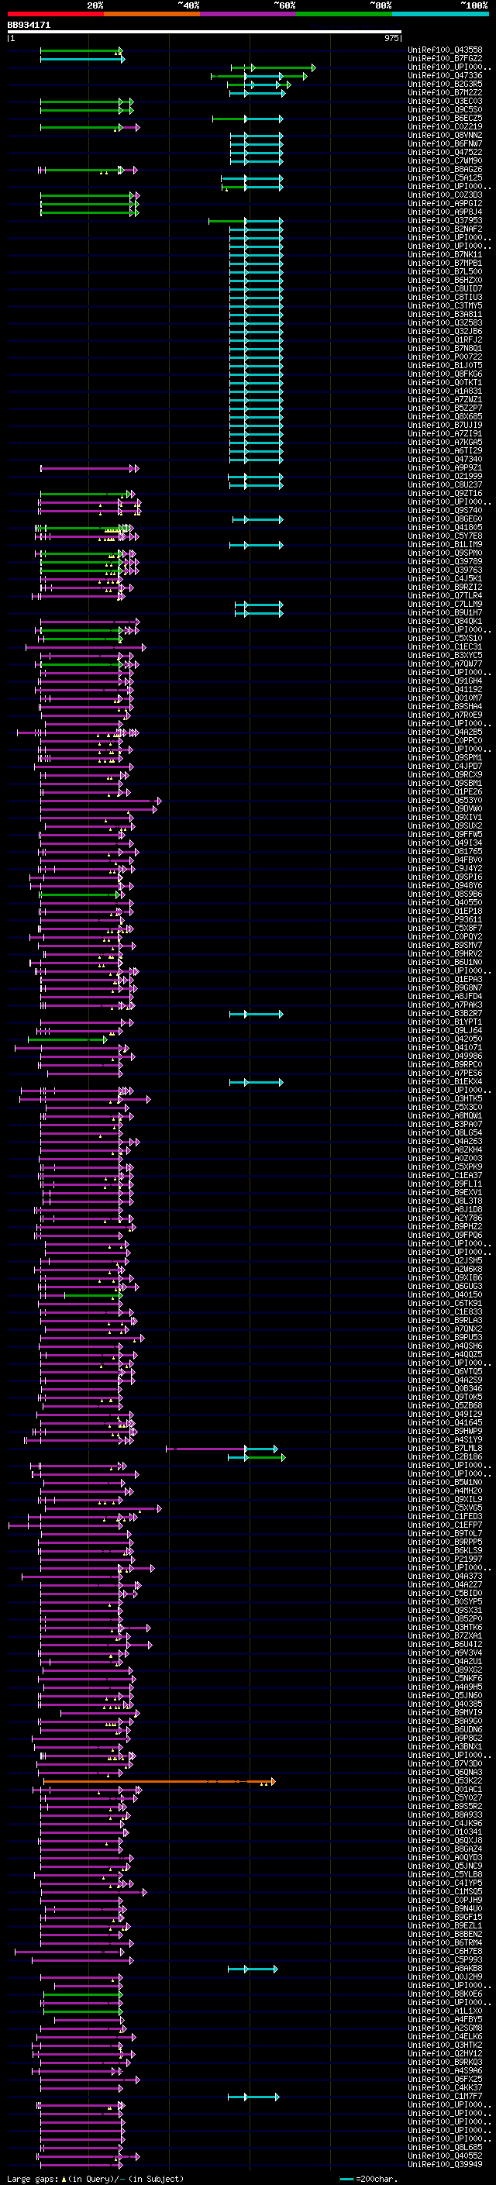Open hit UniRef100_B7LML8
The width and height of the screenshot is (496, 2185).
(x=445, y=1449)
